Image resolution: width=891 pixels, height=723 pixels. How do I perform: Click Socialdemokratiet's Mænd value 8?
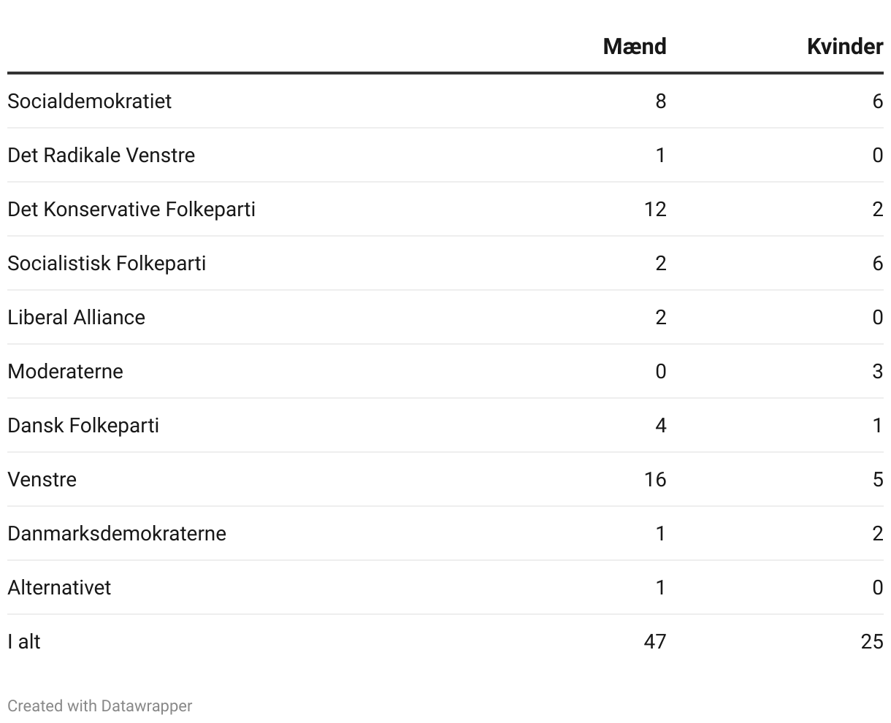pos(660,101)
